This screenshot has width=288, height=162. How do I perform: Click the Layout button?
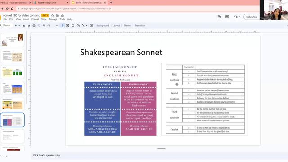coord(116,26)
